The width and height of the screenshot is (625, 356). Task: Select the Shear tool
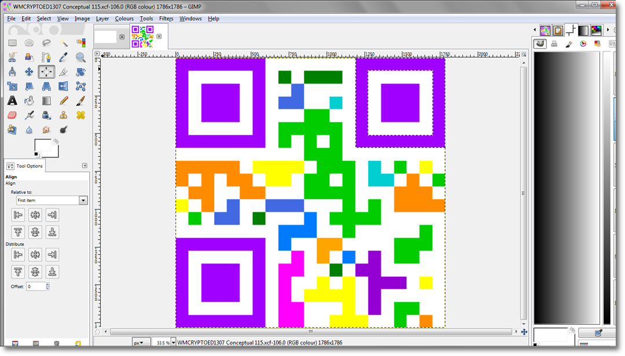29,86
